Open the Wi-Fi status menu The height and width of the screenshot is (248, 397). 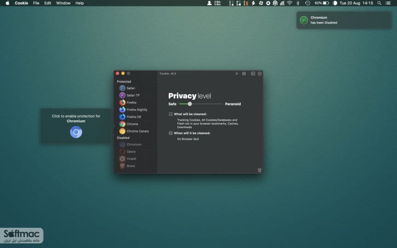pyautogui.click(x=289, y=3)
